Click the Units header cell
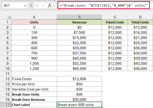The width and height of the screenshot is (153, 108). (x=34, y=22)
